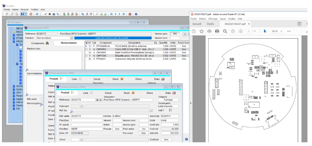Open the Accueil tab in Acrobat Reader
Screen dimensions: 312x146
pos(197,24)
